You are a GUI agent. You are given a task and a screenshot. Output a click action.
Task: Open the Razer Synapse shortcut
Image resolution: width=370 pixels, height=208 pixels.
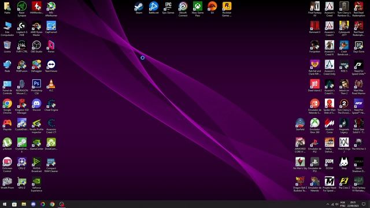click(22, 9)
